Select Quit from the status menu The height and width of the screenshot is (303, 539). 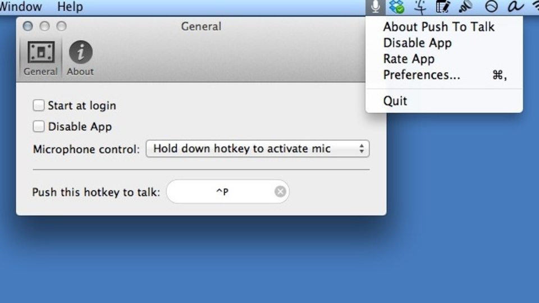point(395,100)
